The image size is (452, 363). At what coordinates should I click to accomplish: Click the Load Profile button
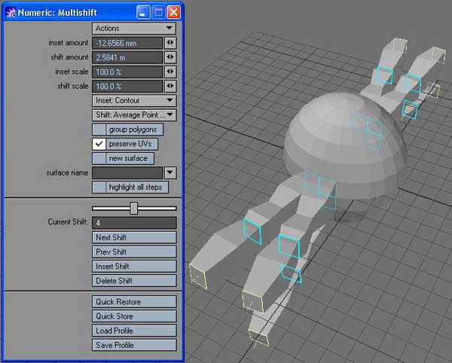coord(134,331)
